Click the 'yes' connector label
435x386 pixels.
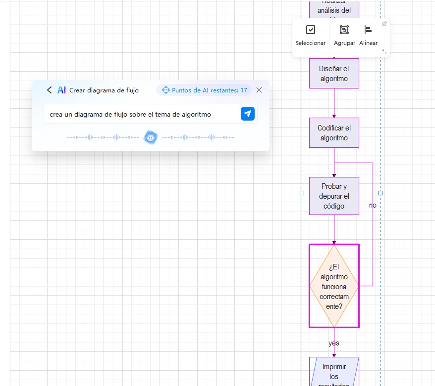[334, 343]
